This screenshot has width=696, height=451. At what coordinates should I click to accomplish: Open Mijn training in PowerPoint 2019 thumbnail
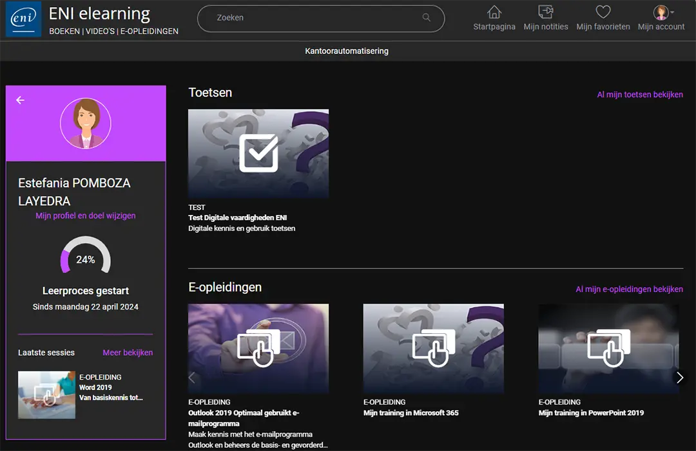point(608,348)
